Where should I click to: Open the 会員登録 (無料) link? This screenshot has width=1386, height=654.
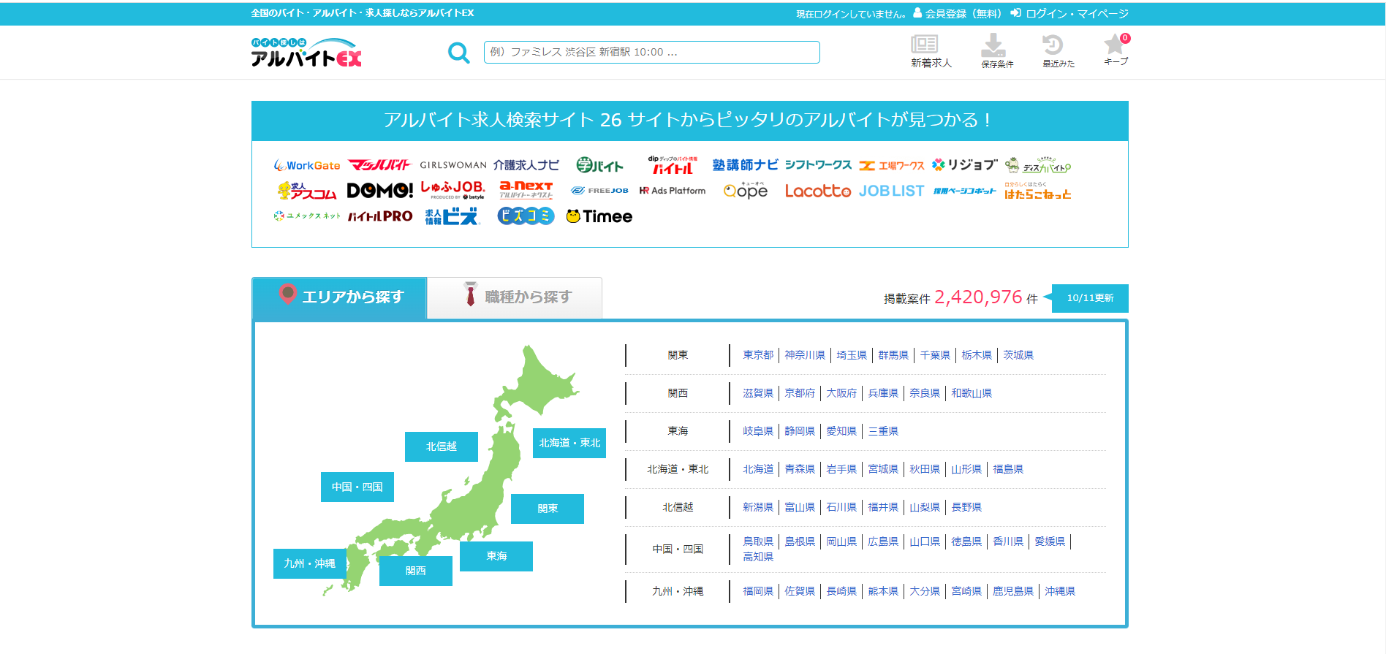(x=958, y=14)
